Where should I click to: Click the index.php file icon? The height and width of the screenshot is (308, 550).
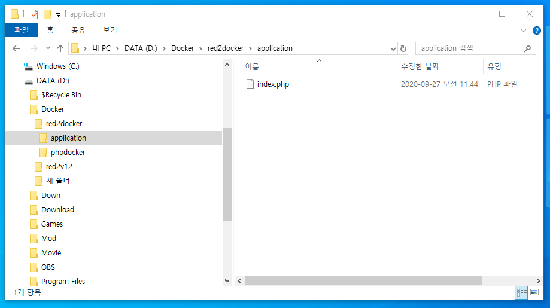pos(250,84)
